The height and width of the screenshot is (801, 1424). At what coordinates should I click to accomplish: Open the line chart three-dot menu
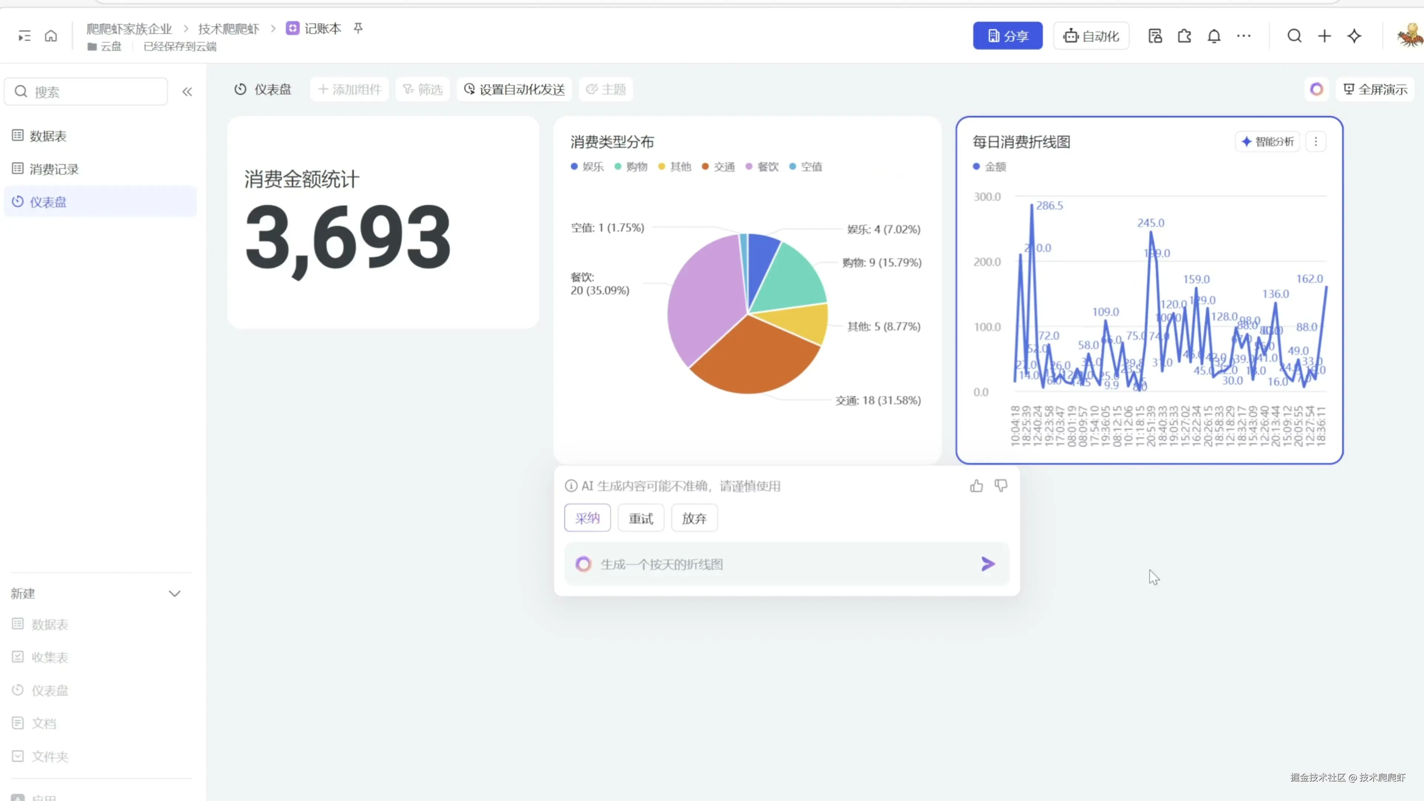(1316, 142)
